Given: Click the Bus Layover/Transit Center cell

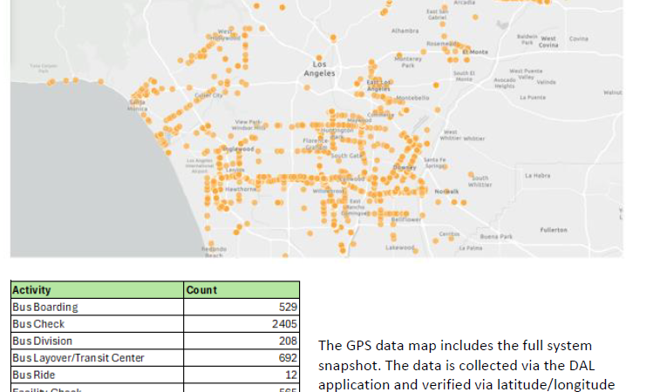Looking at the screenshot, I should (97, 357).
